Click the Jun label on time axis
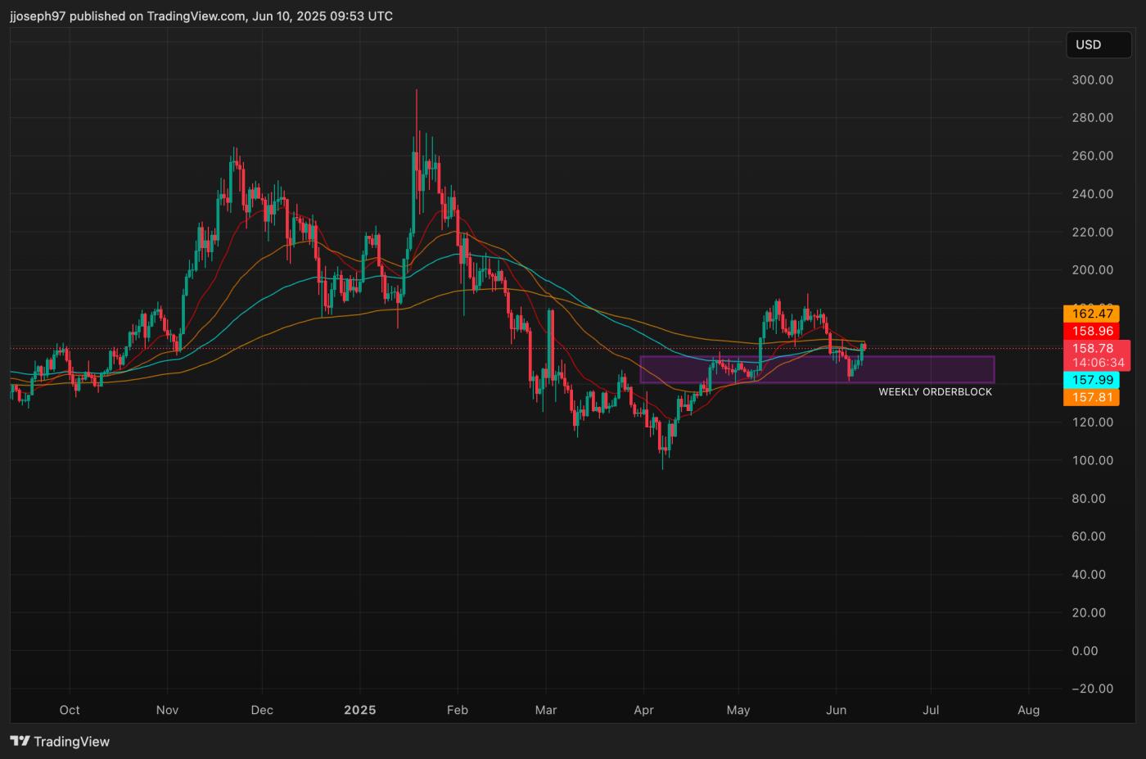 coord(836,710)
